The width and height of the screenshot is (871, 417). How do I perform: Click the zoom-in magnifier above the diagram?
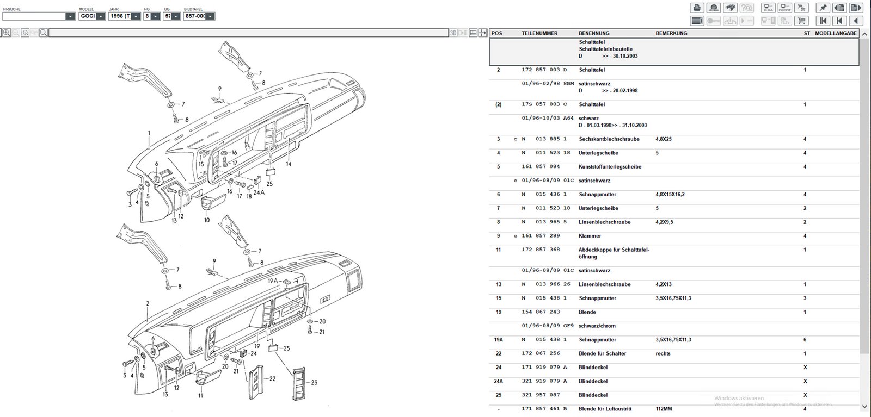point(6,33)
